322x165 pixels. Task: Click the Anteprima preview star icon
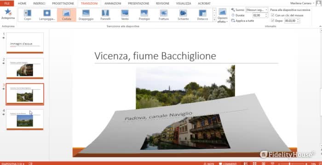tap(8, 12)
